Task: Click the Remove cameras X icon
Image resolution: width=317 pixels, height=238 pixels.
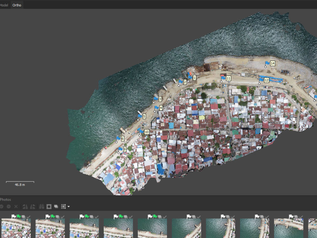Action: [16, 207]
